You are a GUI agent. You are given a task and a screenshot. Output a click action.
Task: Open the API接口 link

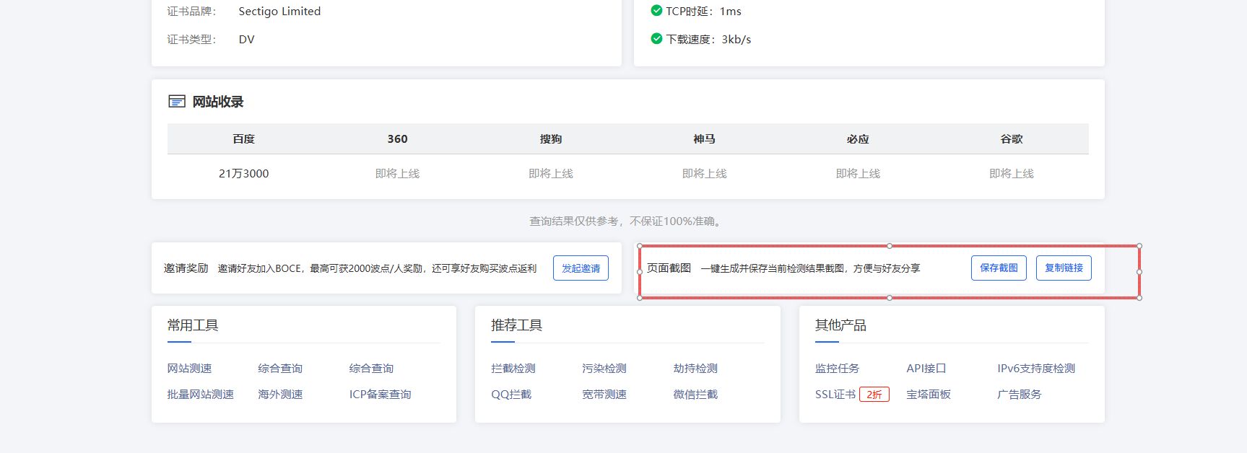(926, 369)
